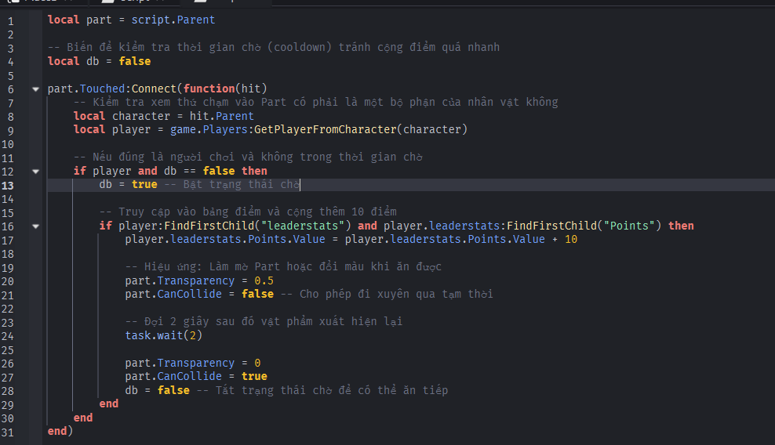This screenshot has width=775, height=445.
Task: Click the 'false' value in 'local db = false'
Action: (x=135, y=61)
